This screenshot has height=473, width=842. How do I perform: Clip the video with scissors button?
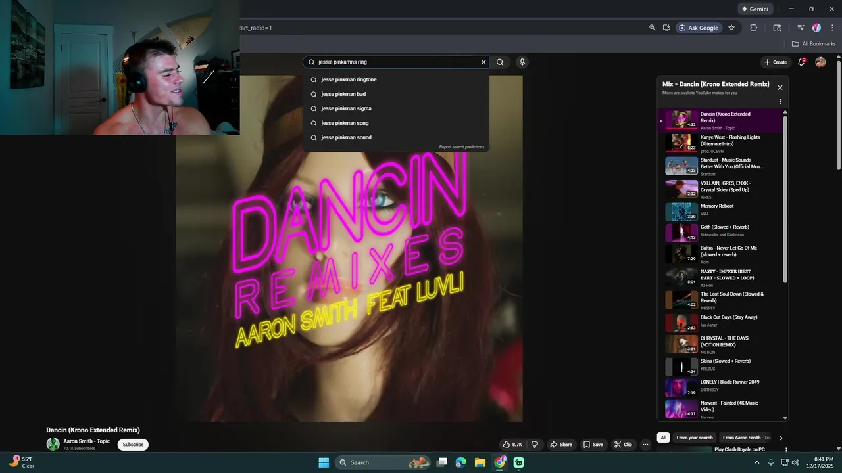623,445
